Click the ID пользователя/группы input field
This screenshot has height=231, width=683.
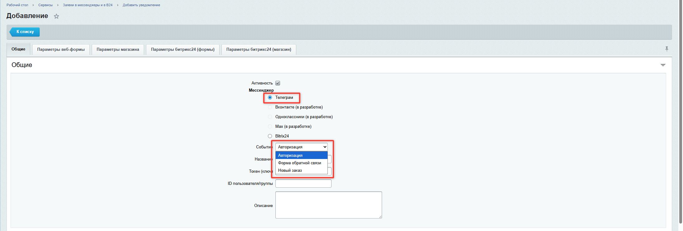coord(303,184)
